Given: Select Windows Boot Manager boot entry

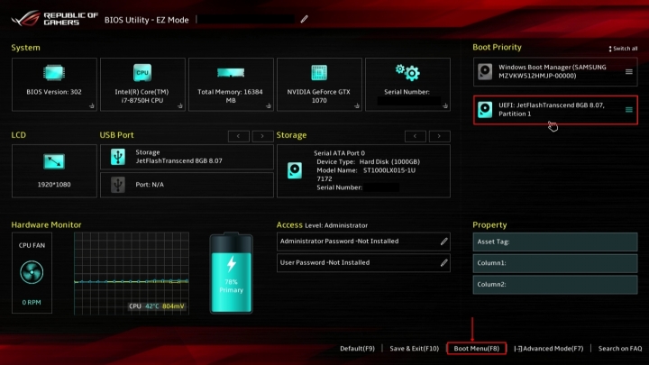Looking at the screenshot, I should point(555,71).
